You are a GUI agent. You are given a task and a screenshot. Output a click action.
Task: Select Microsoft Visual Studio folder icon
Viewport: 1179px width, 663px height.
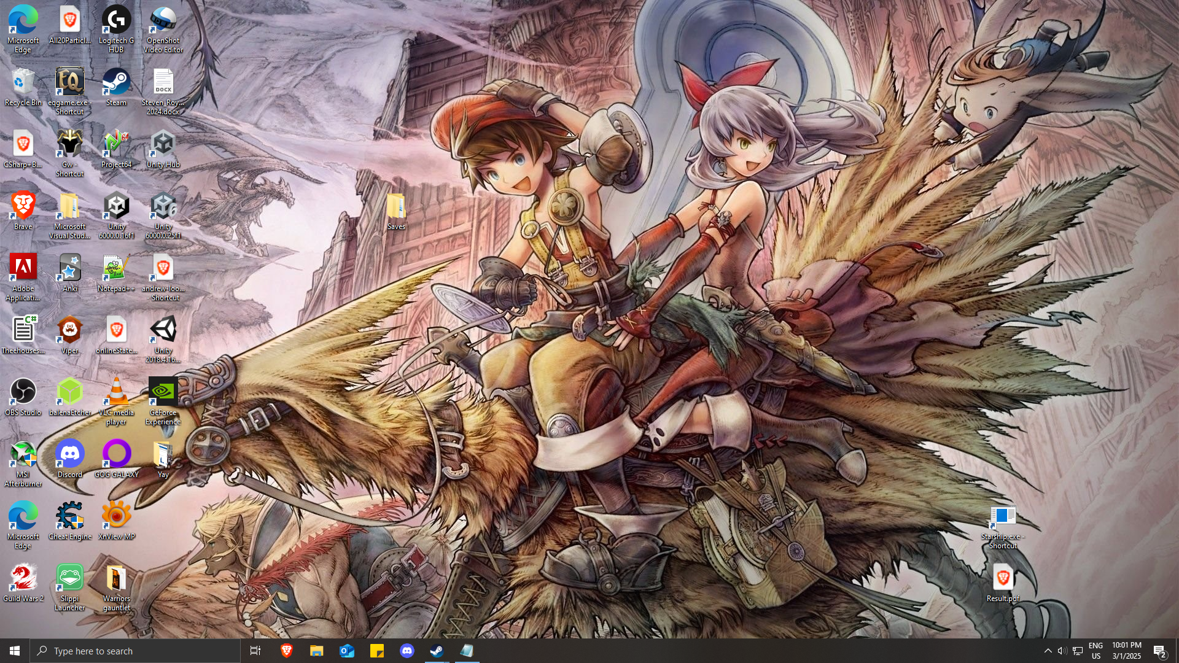[x=70, y=216]
